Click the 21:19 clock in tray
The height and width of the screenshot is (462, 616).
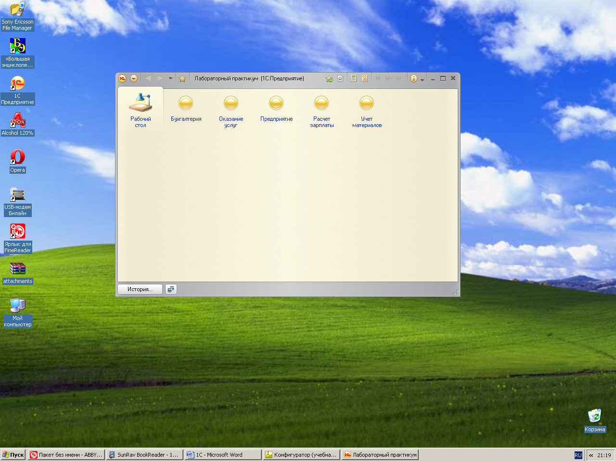[x=604, y=455]
